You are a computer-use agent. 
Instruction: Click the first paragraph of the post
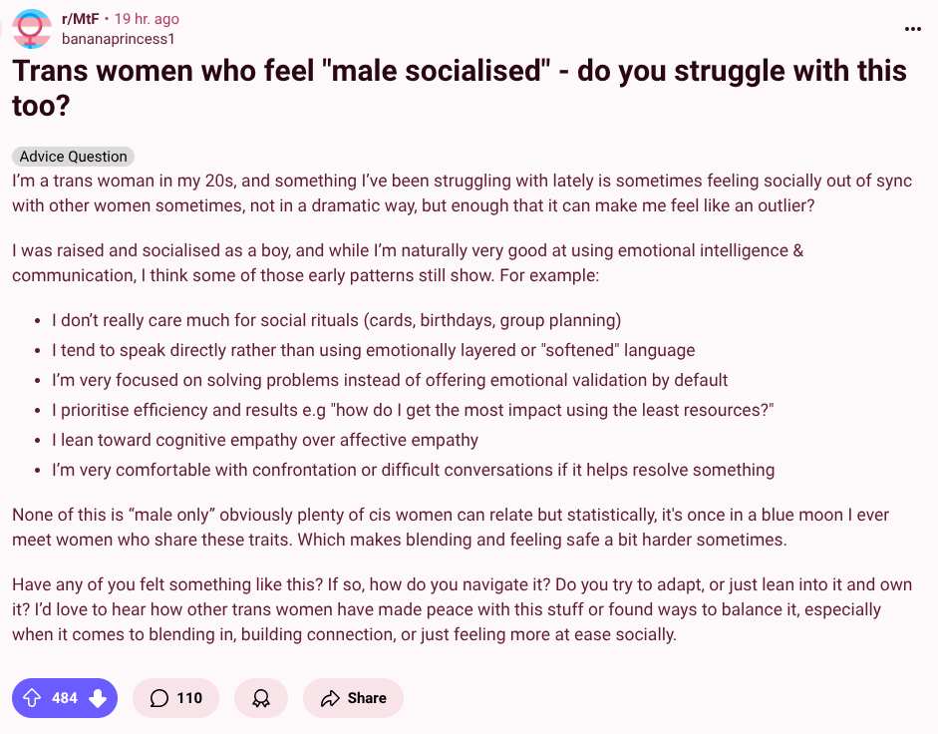462,192
